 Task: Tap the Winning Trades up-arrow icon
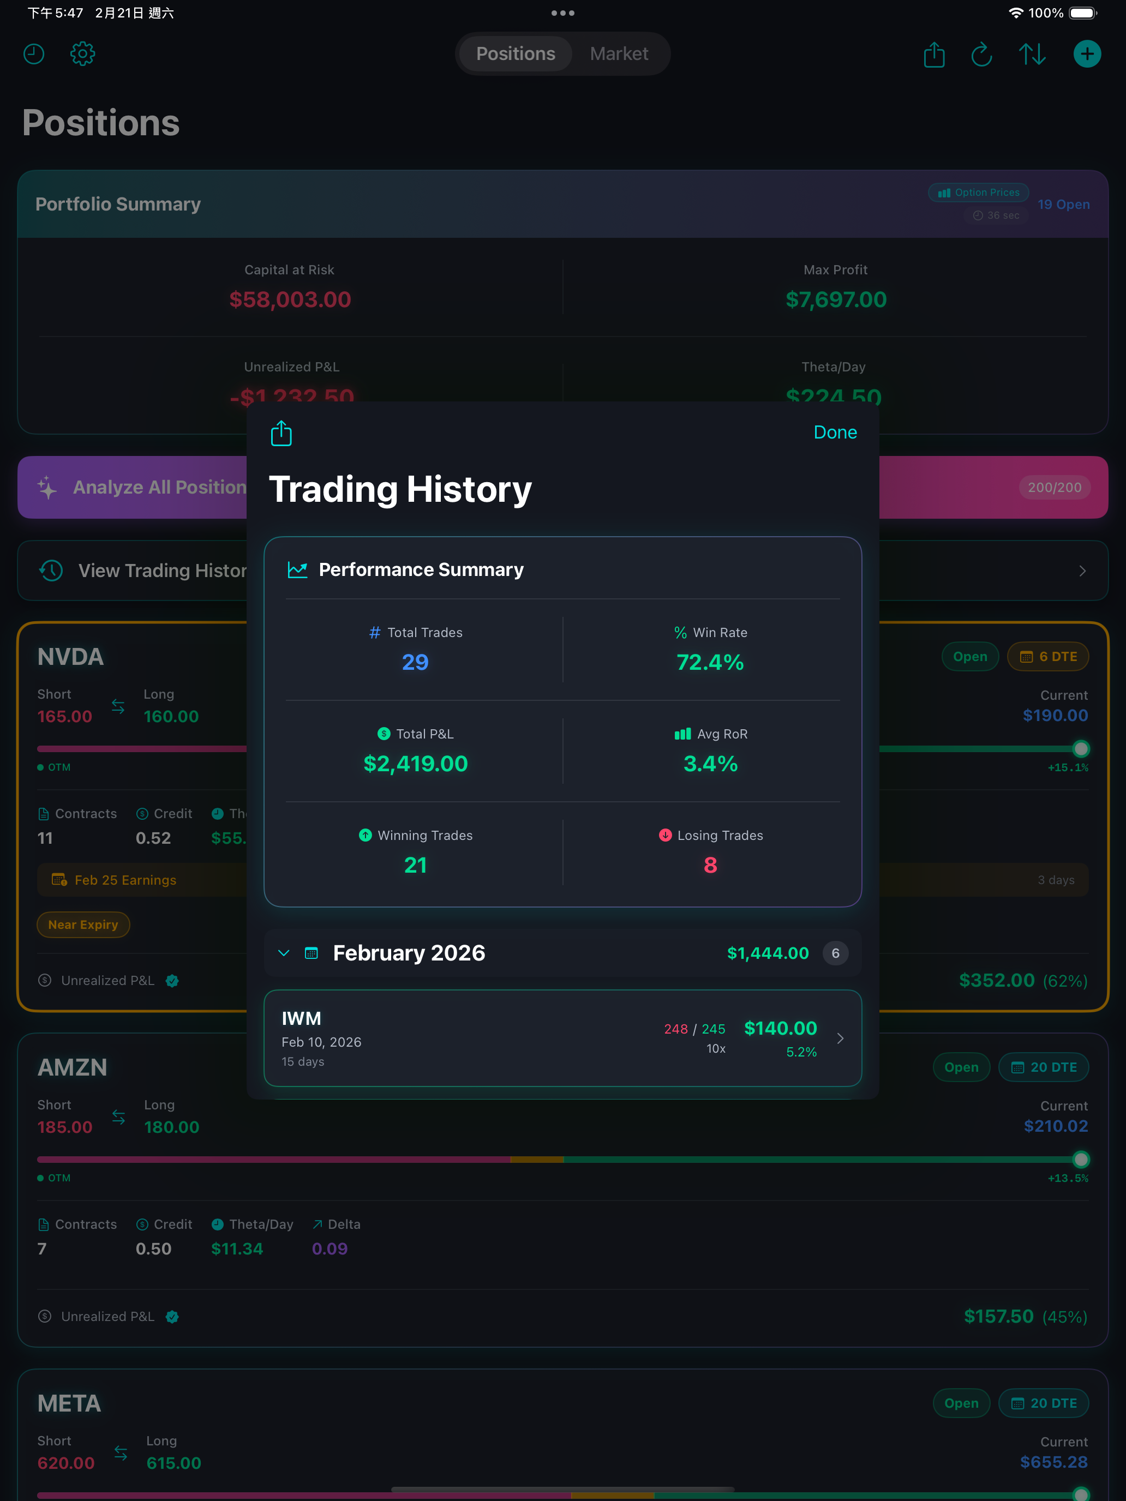point(365,836)
